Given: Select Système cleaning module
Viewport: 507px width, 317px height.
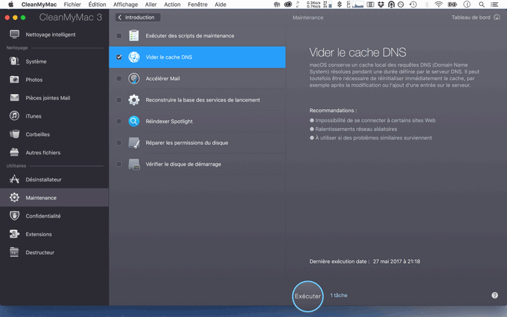Looking at the screenshot, I should [54, 61].
